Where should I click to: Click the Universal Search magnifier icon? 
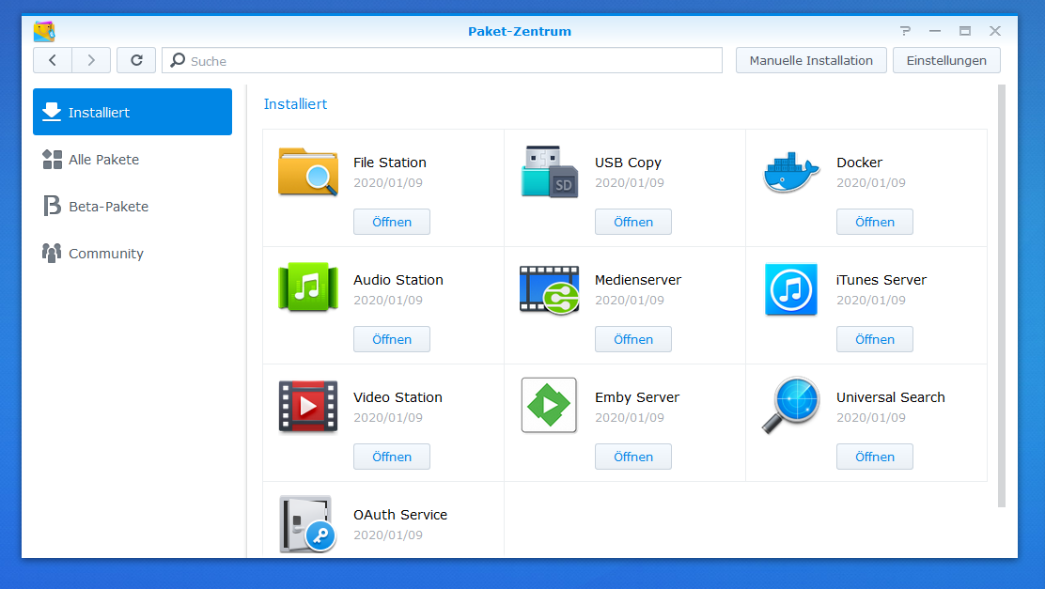[791, 405]
